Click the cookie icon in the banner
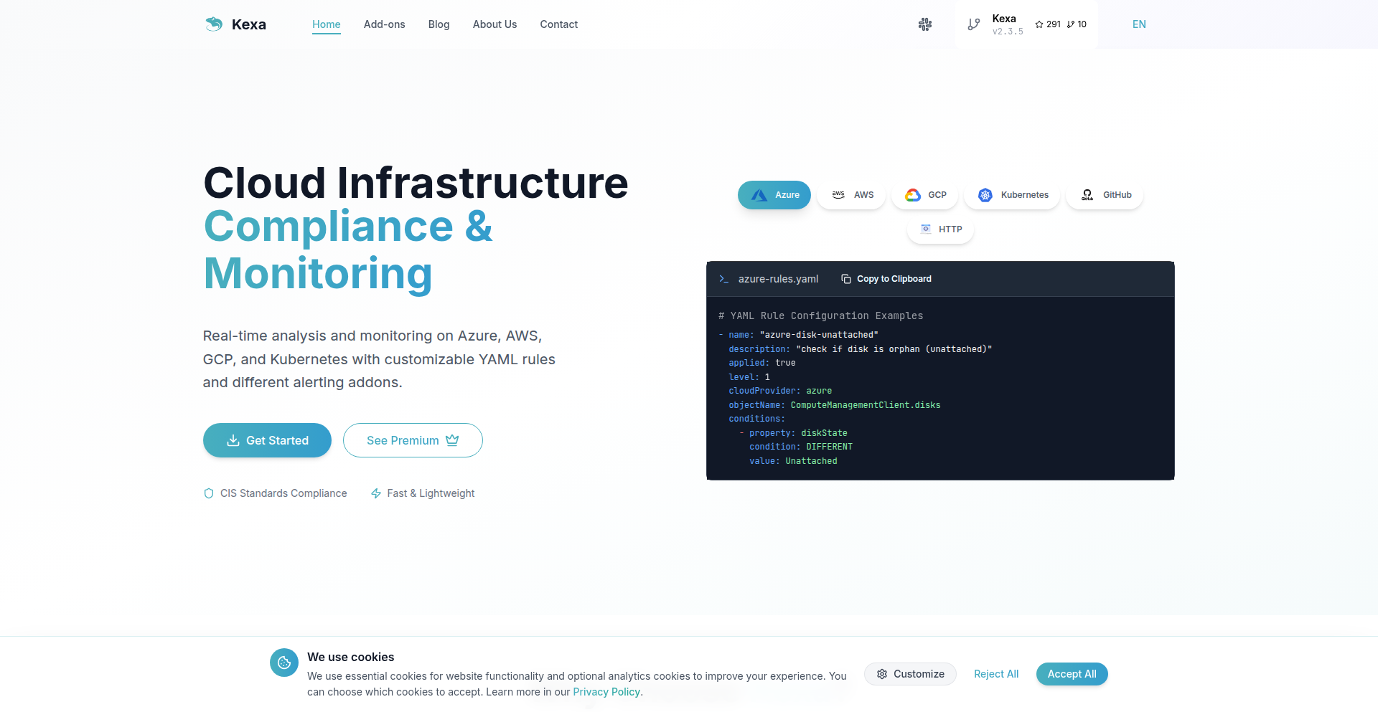 coord(284,663)
